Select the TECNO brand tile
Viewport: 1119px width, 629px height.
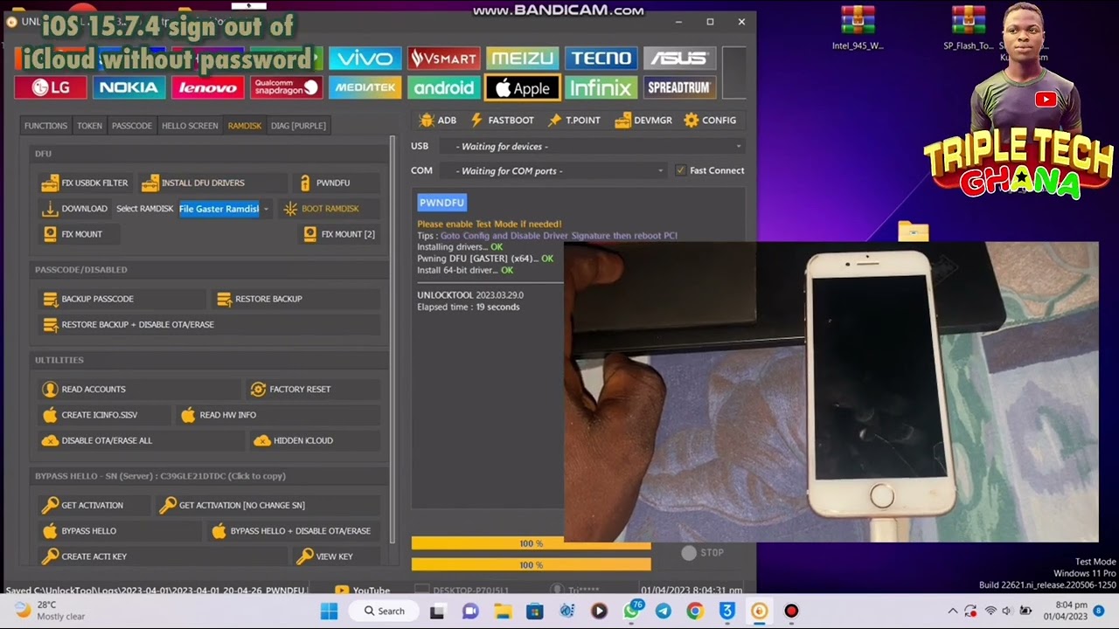click(601, 59)
